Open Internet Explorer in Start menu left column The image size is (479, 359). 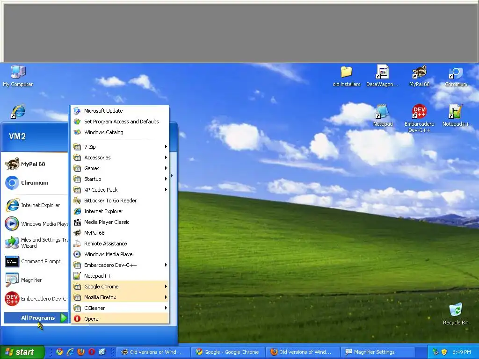click(x=36, y=205)
